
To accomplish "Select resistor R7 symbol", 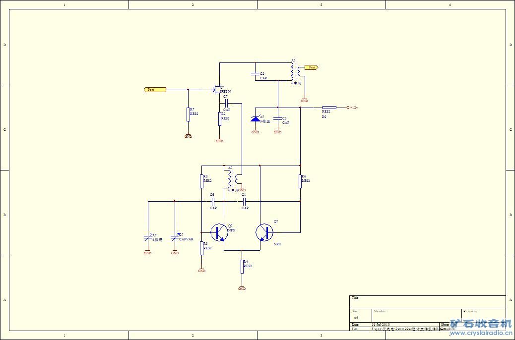I will [188, 114].
